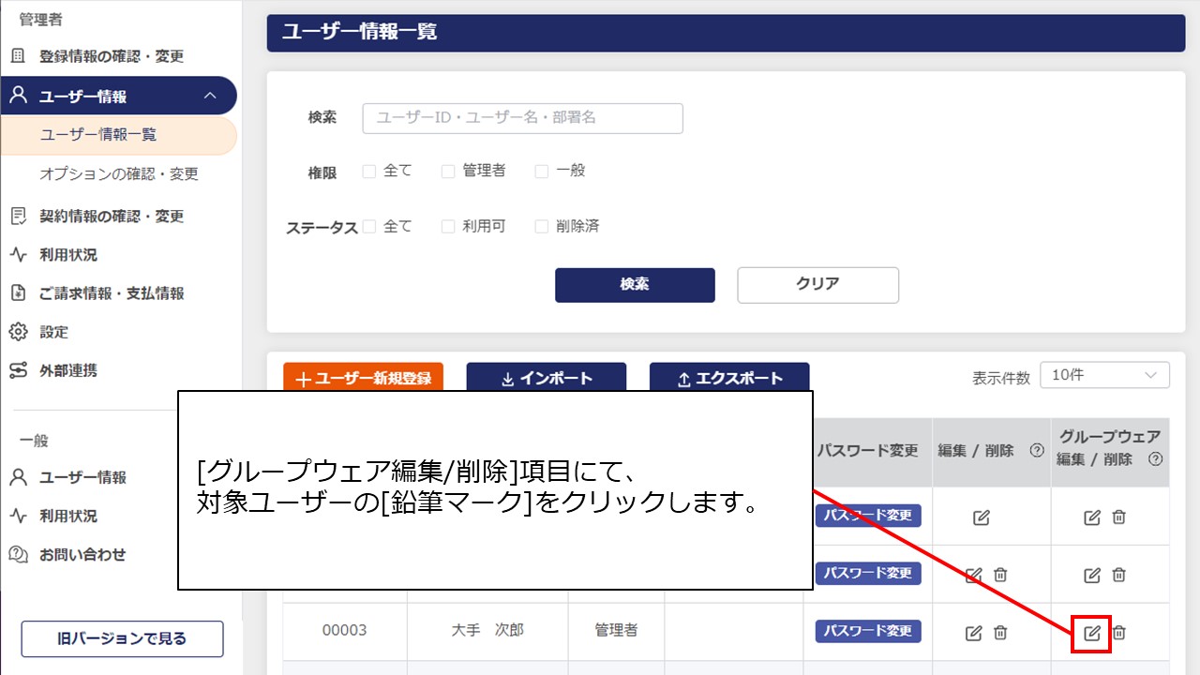The image size is (1200, 675).
Task: Click the dark blue 検索 button
Action: point(635,285)
